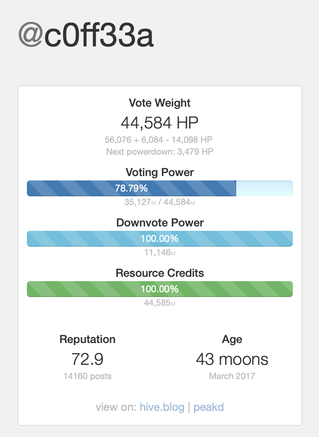
Task: Open the peakd profile link
Action: pyautogui.click(x=209, y=407)
